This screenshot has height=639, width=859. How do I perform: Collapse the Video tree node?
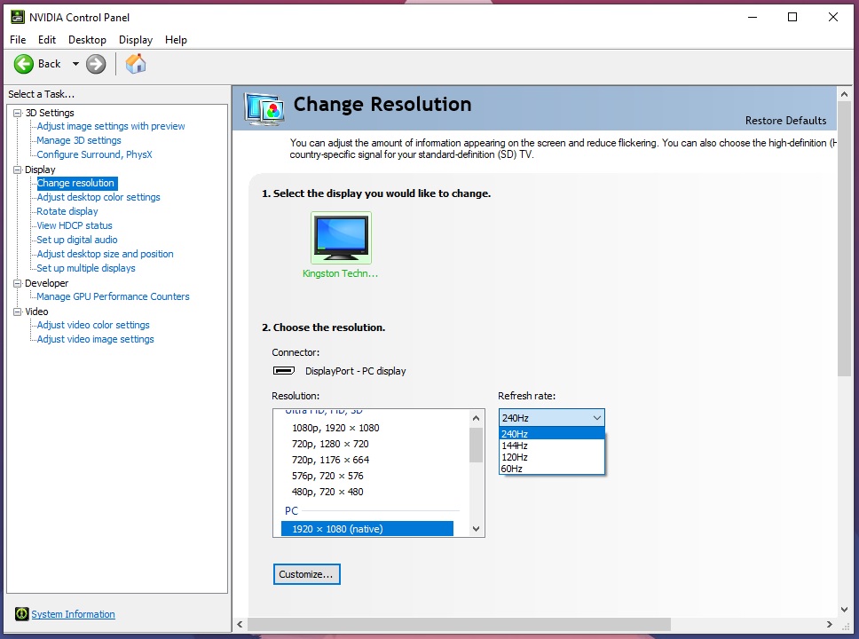point(18,312)
